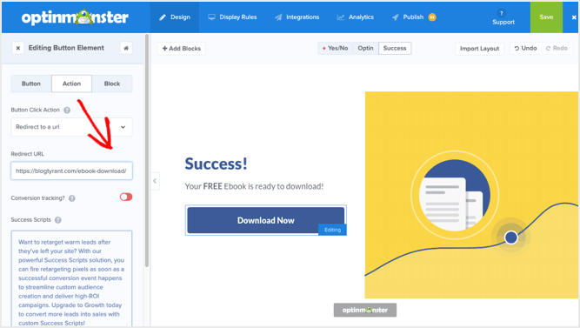Click the paused Publish status icon

click(432, 17)
